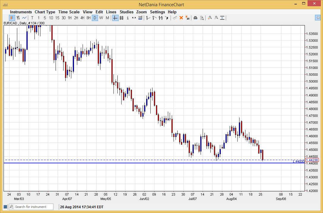Set time scale to 4H
The width and height of the screenshot is (323, 213).
tap(82, 18)
